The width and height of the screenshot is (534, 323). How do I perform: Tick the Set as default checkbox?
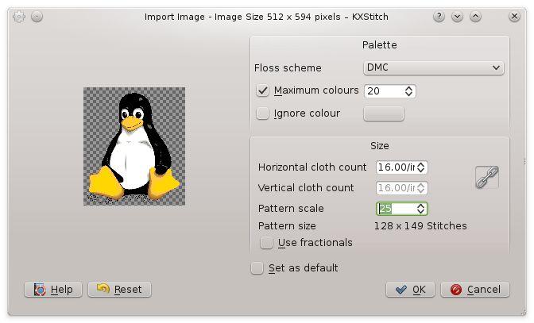[257, 268]
